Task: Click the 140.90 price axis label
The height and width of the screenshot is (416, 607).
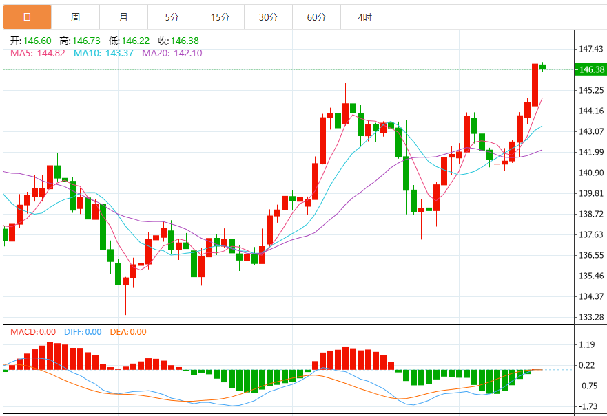Action: click(x=591, y=173)
